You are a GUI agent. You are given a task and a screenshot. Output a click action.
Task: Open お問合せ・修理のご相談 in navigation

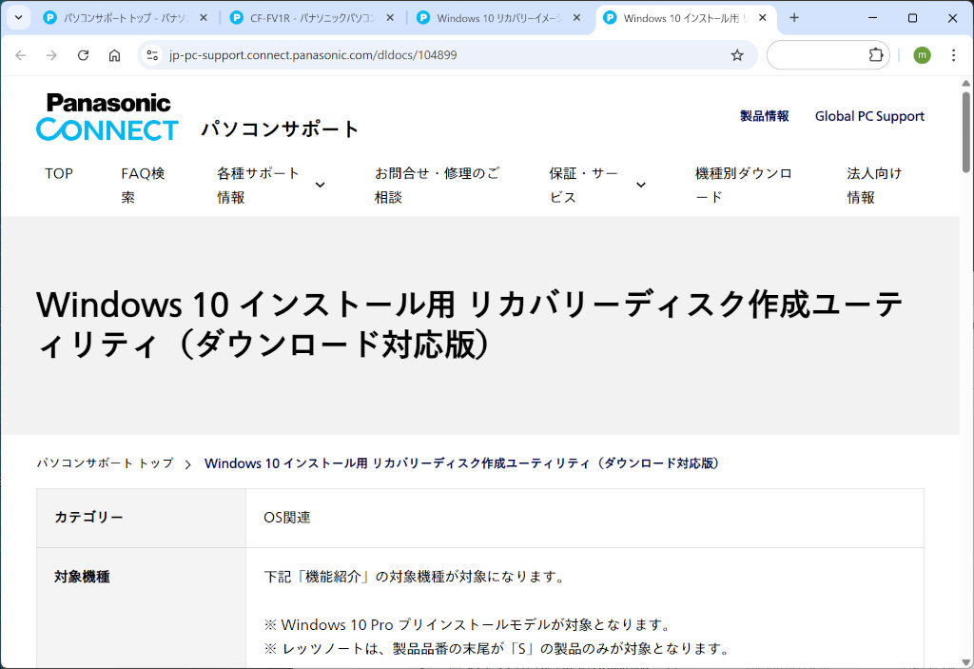pyautogui.click(x=438, y=186)
